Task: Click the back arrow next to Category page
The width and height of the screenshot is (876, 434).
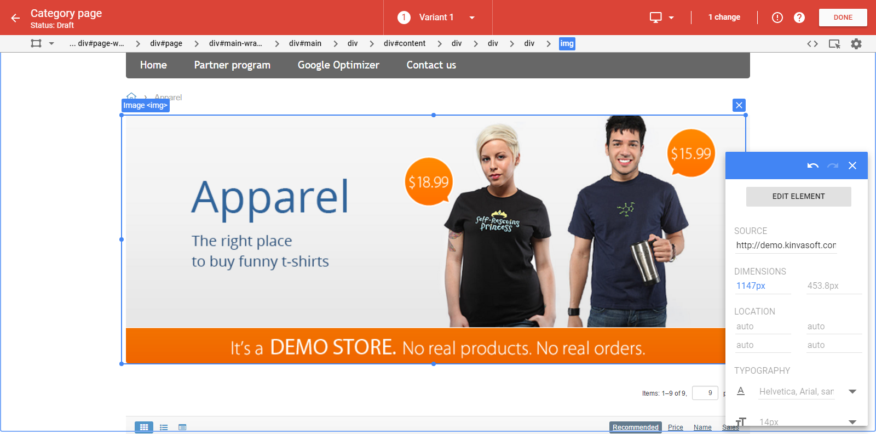Action: (15, 18)
